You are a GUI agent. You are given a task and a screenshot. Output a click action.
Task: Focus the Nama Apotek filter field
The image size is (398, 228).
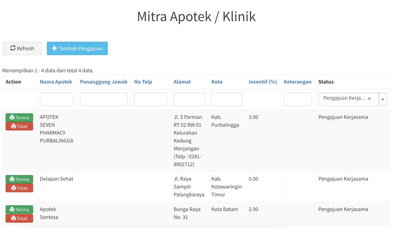[56, 99]
